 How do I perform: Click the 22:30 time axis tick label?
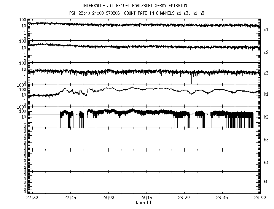coord(32,198)
